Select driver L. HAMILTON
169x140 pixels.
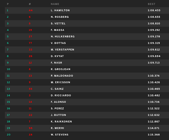(60, 10)
